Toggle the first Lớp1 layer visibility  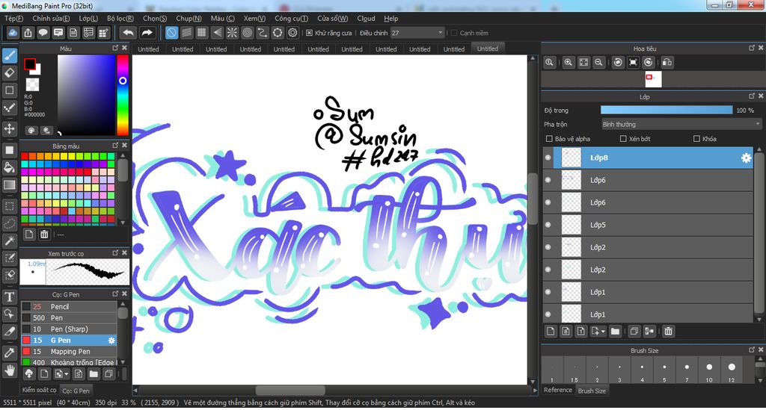tap(548, 292)
